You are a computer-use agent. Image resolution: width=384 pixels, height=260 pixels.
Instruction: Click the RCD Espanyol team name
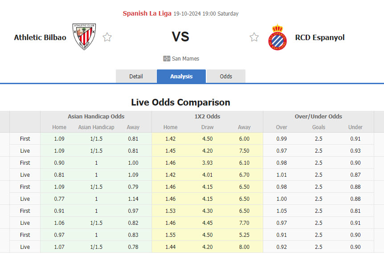(319, 37)
